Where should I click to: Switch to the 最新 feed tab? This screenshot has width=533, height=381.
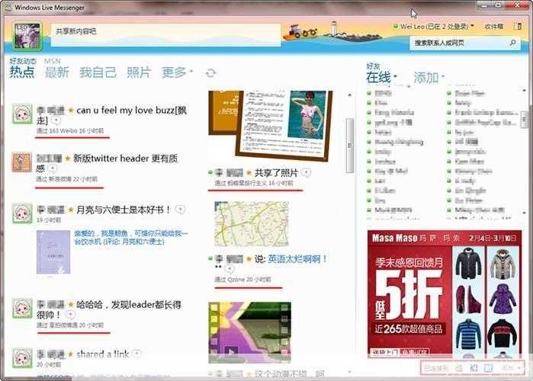pyautogui.click(x=56, y=72)
